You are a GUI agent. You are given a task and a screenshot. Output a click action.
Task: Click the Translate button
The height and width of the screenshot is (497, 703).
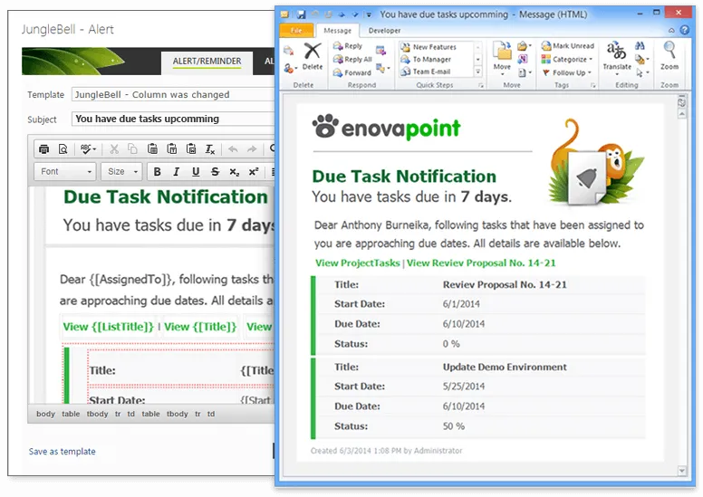(617, 57)
